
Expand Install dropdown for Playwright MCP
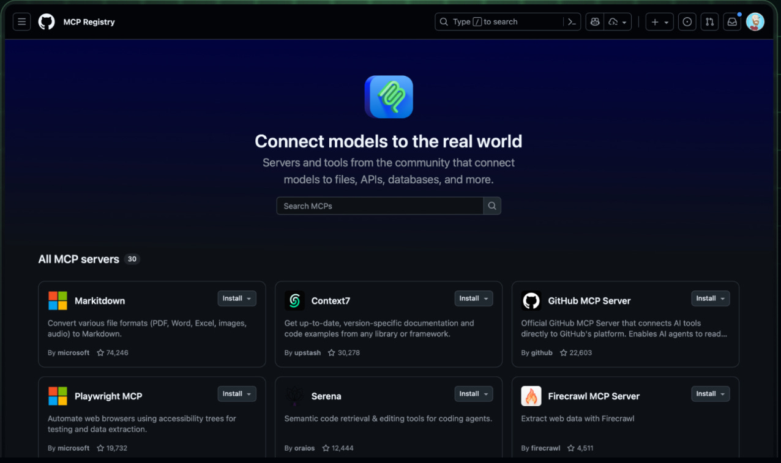[x=237, y=394]
